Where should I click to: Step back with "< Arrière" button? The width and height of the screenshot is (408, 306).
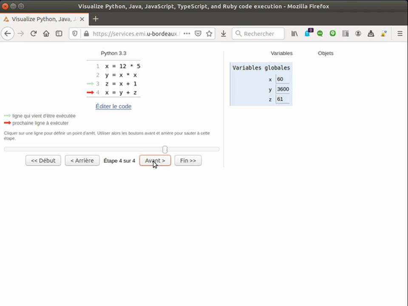click(82, 160)
